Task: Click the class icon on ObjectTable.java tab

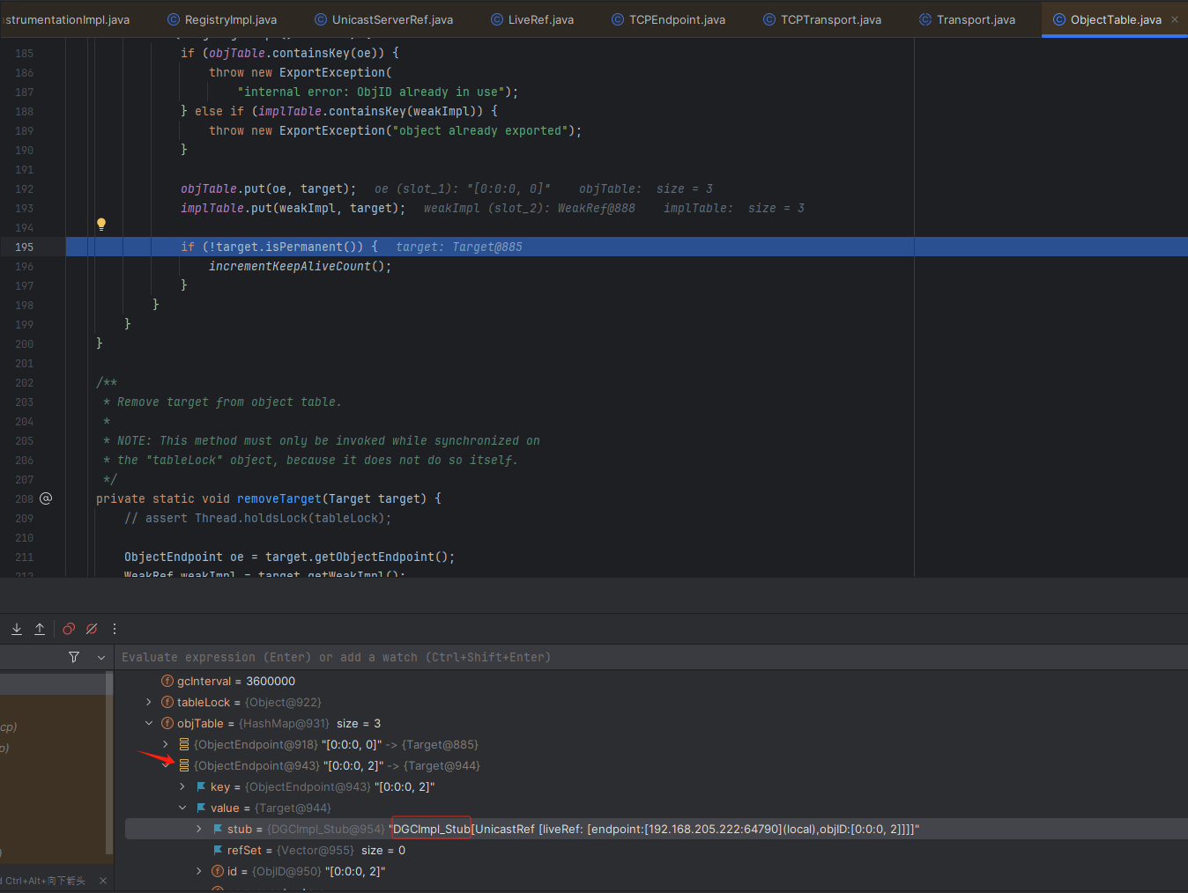Action: point(1059,19)
